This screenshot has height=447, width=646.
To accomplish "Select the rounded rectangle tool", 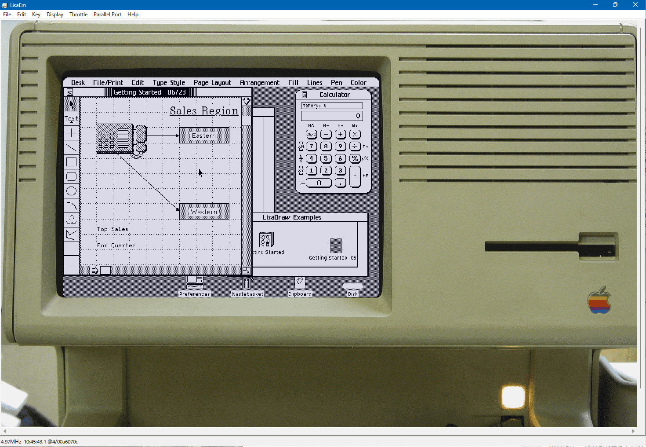I will point(71,176).
